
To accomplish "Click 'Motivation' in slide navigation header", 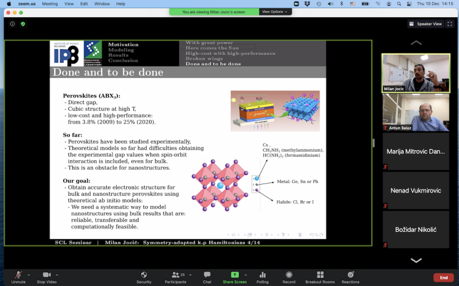I will tap(123, 45).
